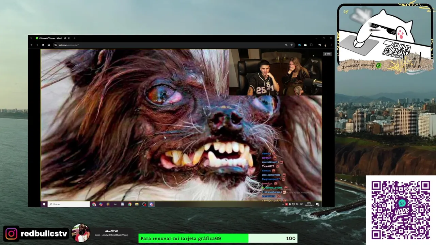Viewport: 436px width, 245px height.
Task: Show hidden system tray icons
Action: pos(283,204)
